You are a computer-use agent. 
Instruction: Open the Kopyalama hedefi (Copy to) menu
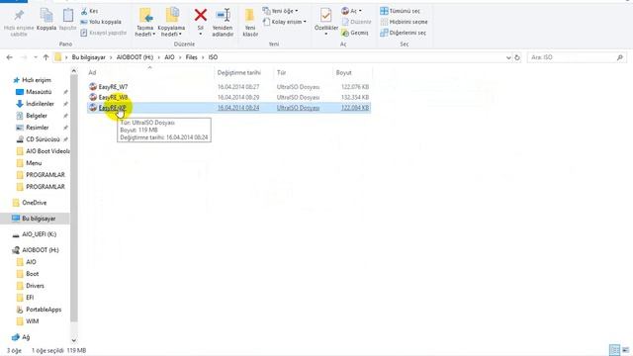click(x=171, y=22)
